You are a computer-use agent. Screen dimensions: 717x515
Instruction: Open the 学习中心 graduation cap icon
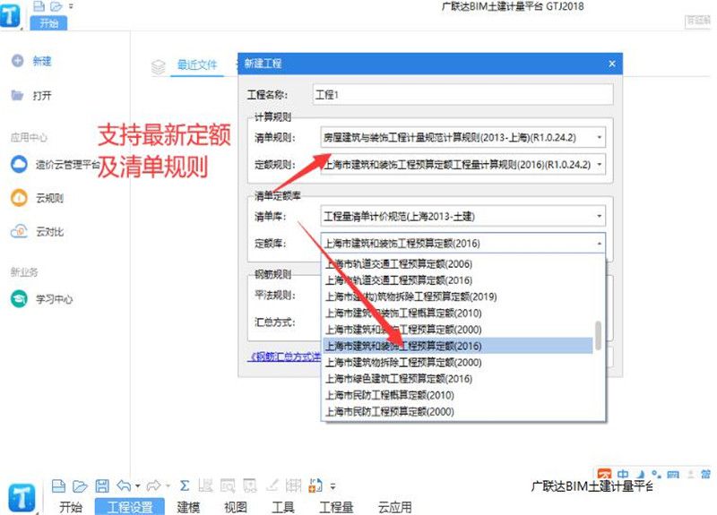pos(19,299)
